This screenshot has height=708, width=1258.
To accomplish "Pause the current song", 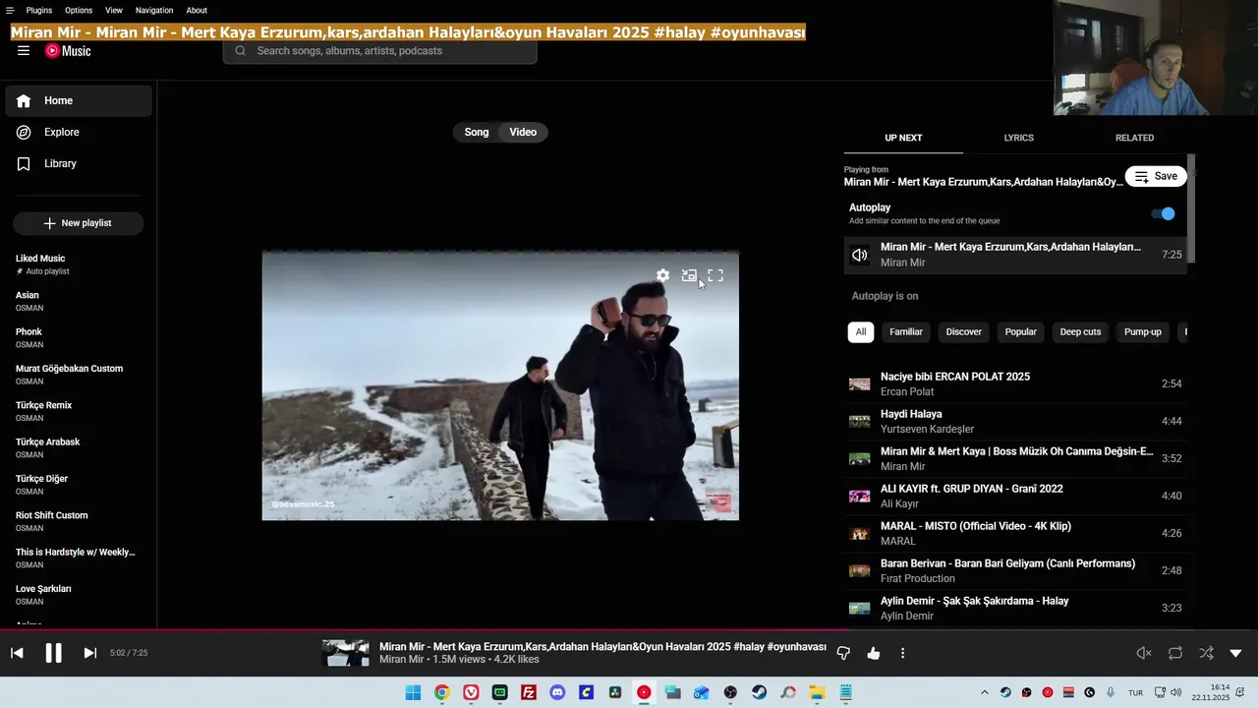I will pyautogui.click(x=53, y=653).
